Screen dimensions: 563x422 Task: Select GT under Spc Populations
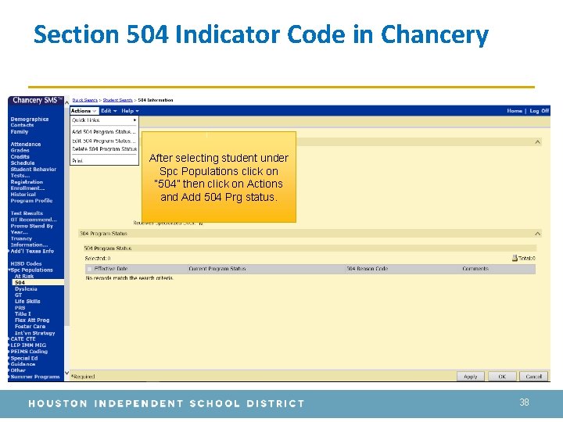18,295
